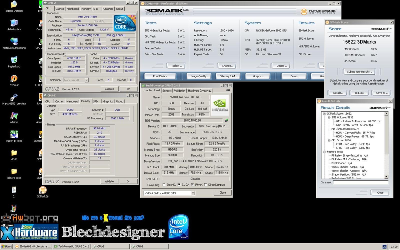Open Graphics tab in bottom CPU-Z window
Viewport: 400px width, 250px height.
tap(108, 101)
